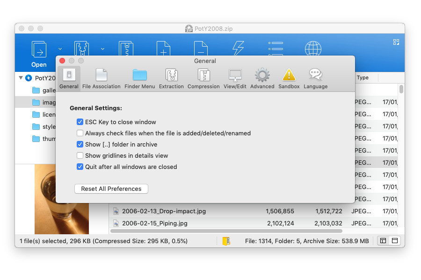Select the General preferences tab
The height and width of the screenshot is (280, 421).
69,78
